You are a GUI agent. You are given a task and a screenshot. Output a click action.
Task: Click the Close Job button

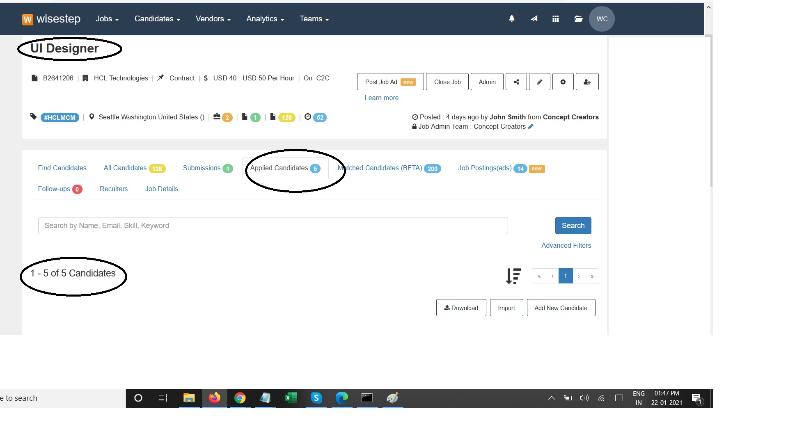coord(447,82)
